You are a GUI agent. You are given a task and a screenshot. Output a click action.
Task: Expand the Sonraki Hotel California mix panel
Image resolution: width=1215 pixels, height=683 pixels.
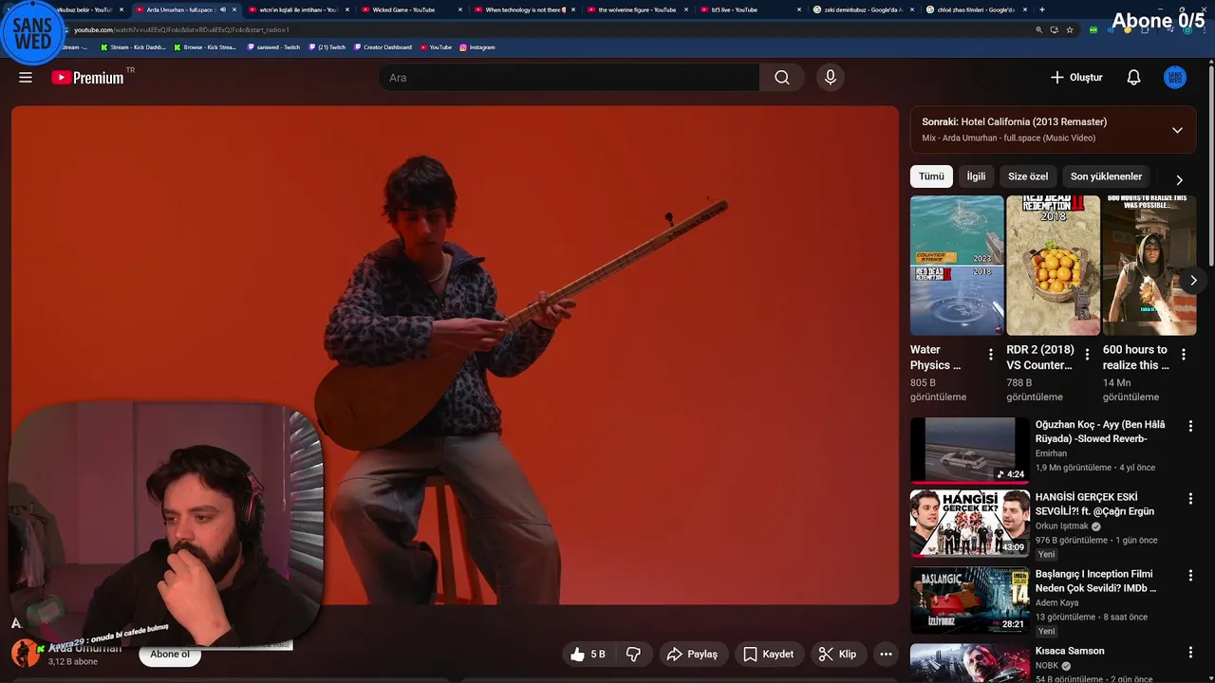tap(1177, 130)
